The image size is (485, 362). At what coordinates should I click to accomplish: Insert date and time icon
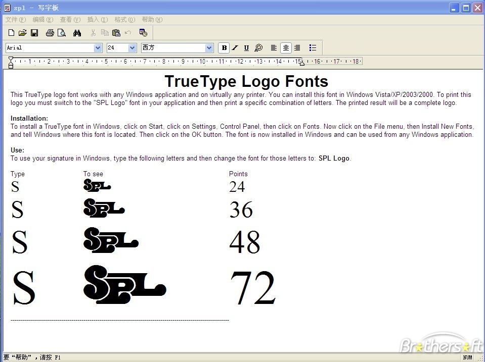[x=143, y=33]
